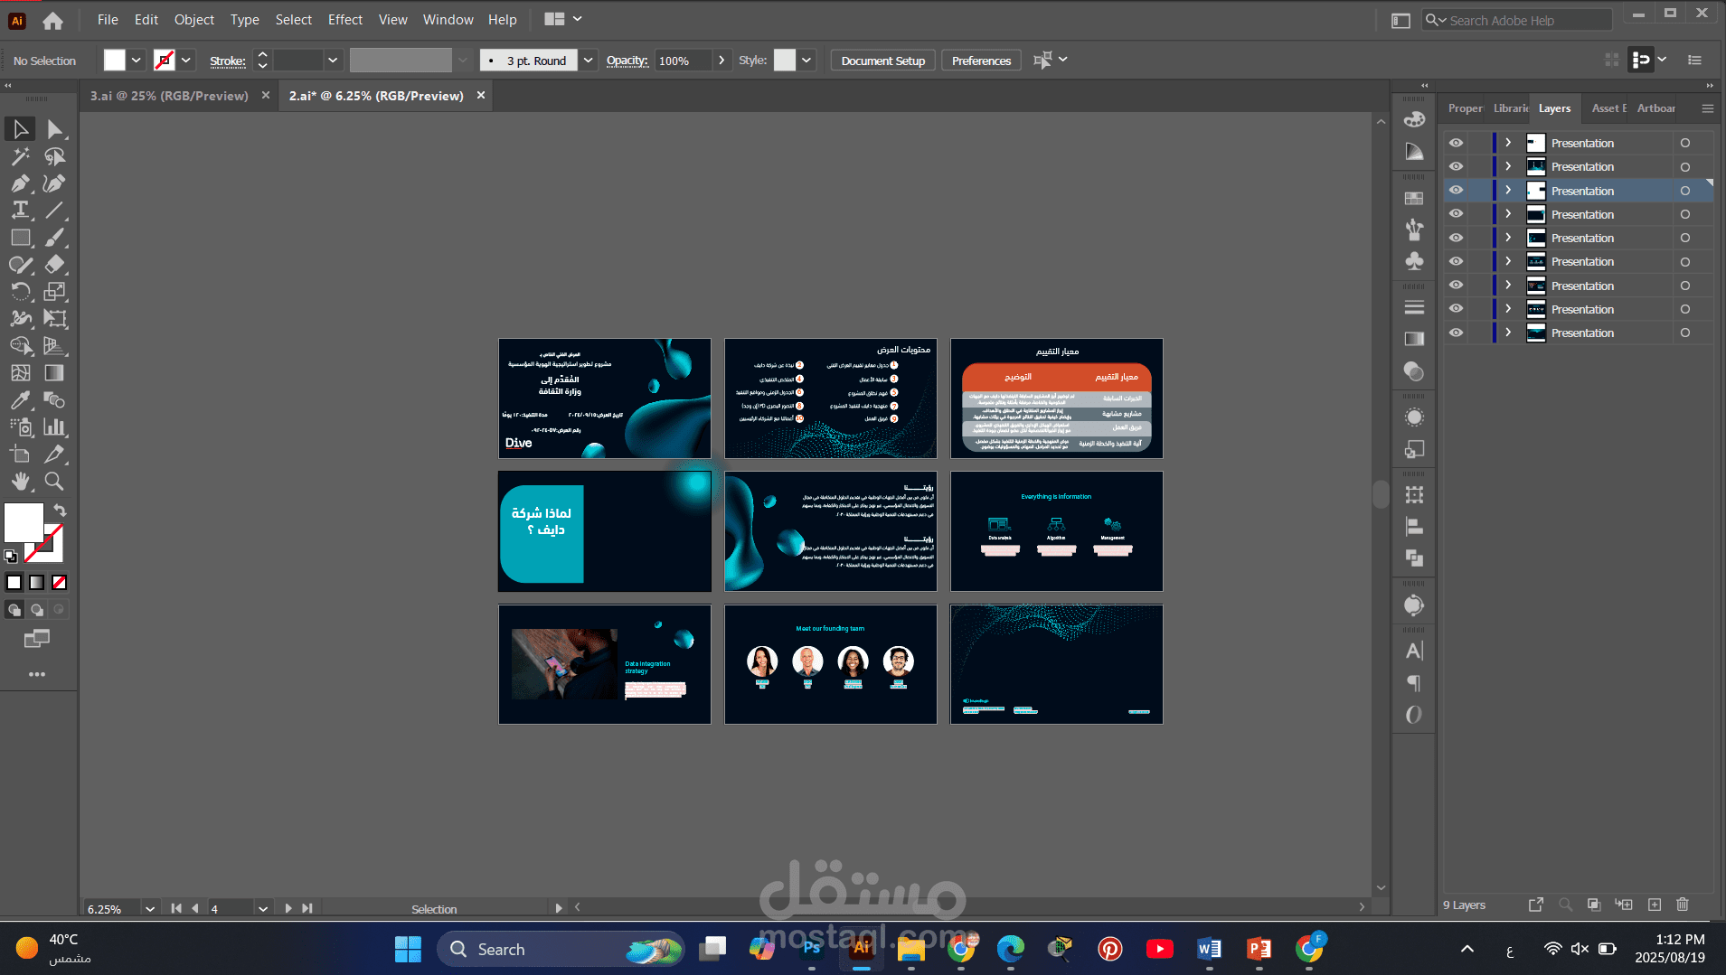Hide the fifth Presentation layer
The image size is (1726, 975).
1456,238
